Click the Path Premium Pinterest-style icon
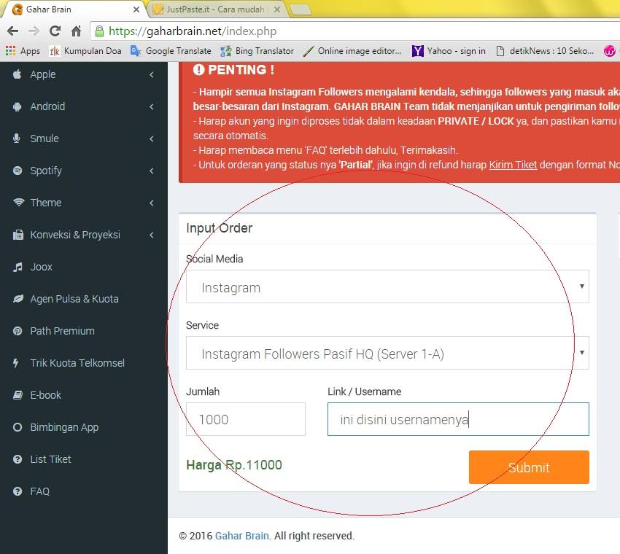Viewport: 620px width, 554px height. pyautogui.click(x=18, y=331)
